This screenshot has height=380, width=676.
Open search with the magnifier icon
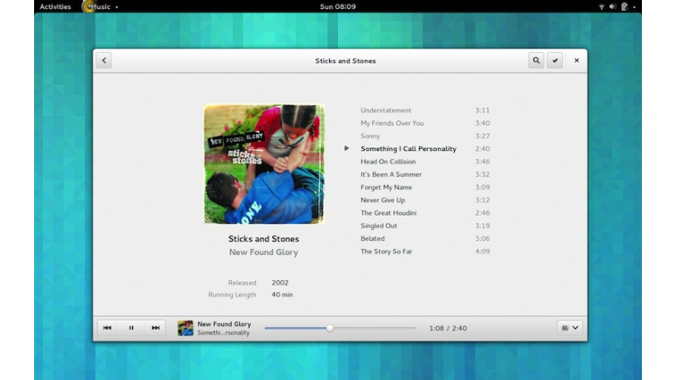coord(536,60)
